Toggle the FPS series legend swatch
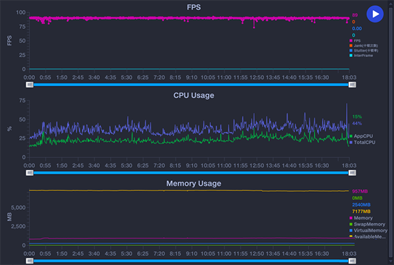This screenshot has width=394, height=265. pos(351,40)
